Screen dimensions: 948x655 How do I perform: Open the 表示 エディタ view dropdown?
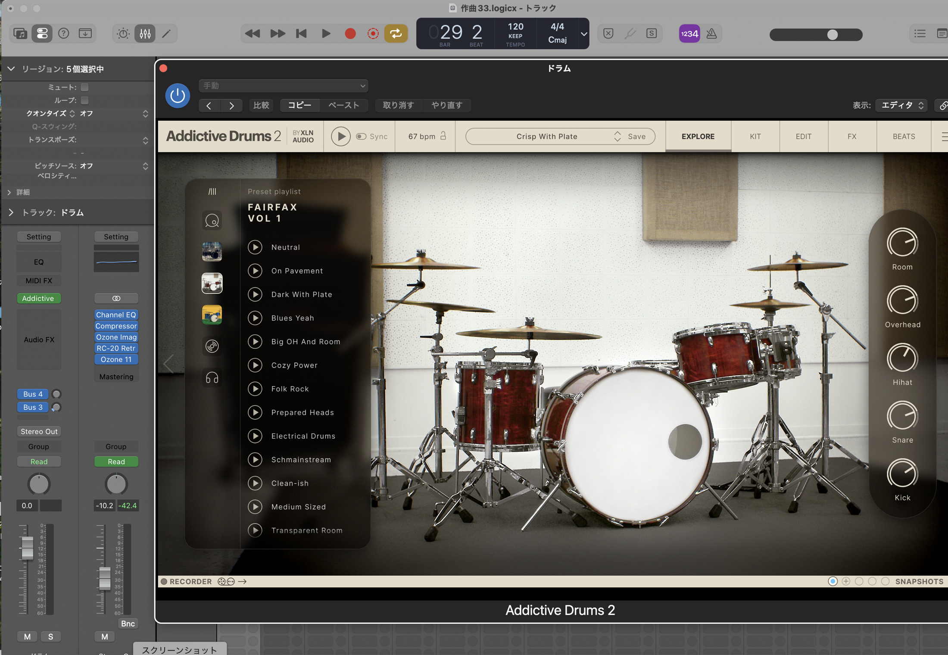point(902,106)
